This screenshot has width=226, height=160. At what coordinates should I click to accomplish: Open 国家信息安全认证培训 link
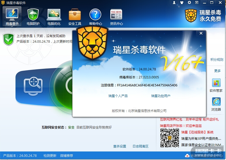(202, 145)
